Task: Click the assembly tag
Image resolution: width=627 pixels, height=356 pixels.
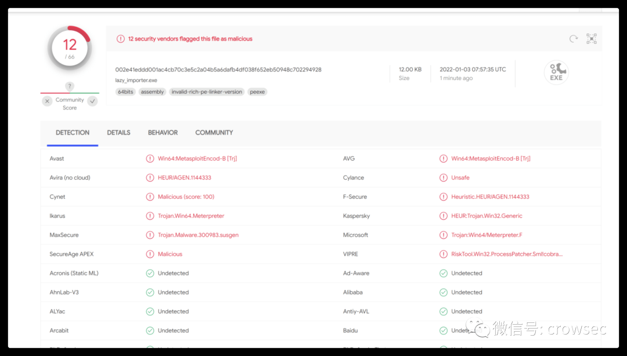Action: [152, 92]
